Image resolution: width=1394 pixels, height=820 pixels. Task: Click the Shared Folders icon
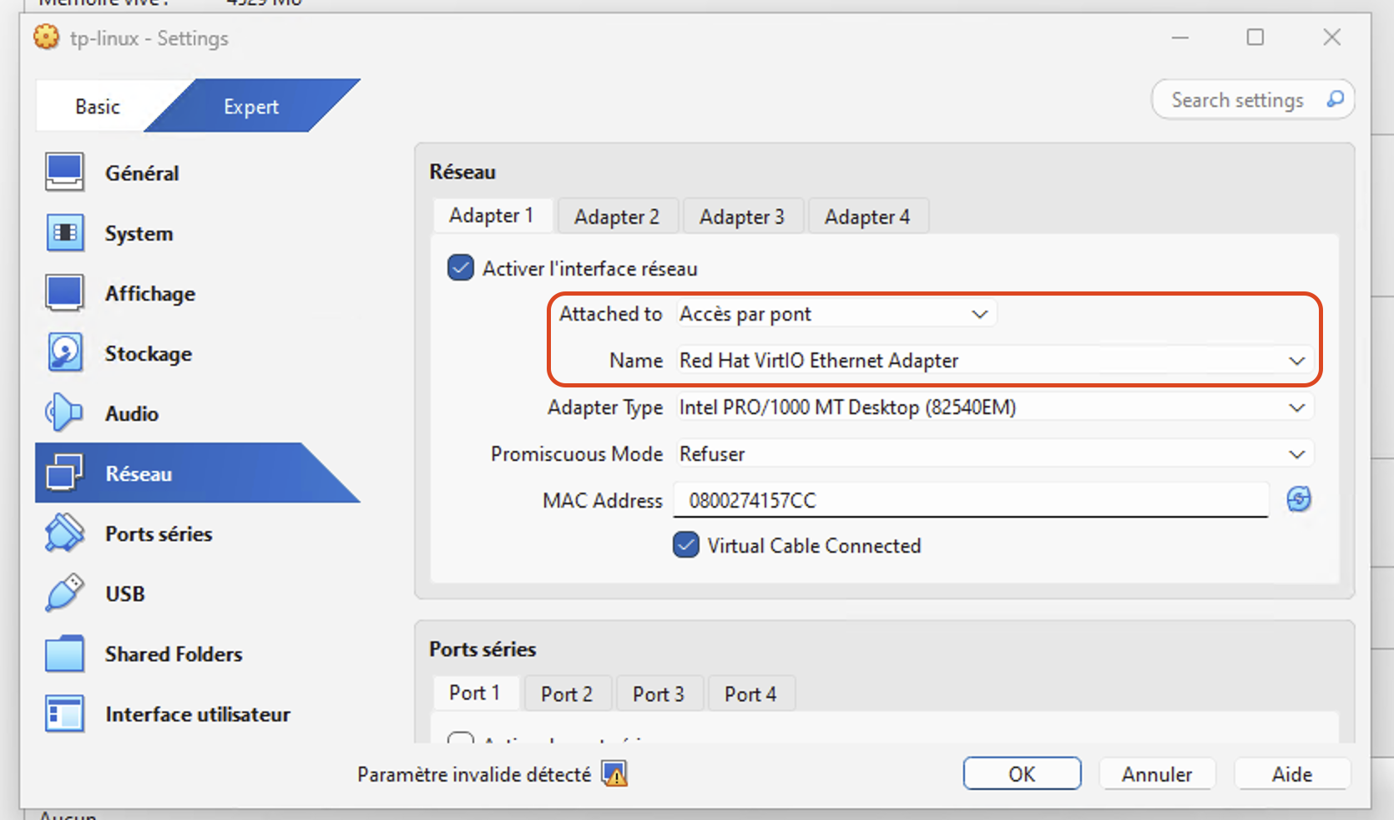(64, 654)
